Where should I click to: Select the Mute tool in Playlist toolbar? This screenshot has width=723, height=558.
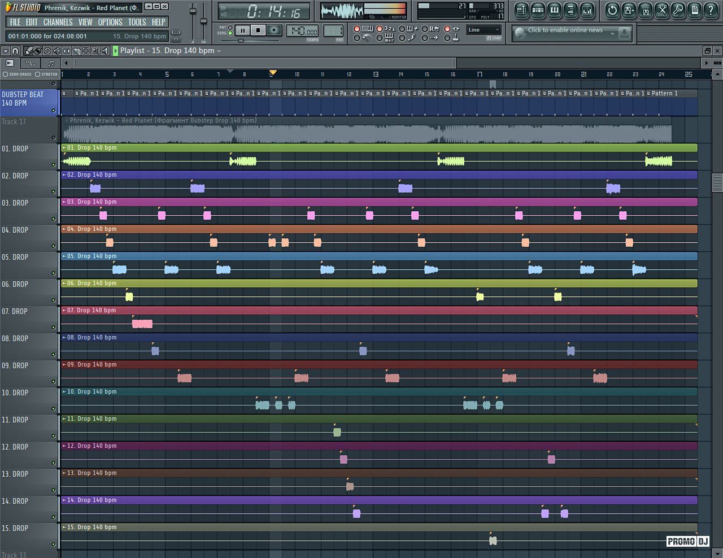click(57, 51)
